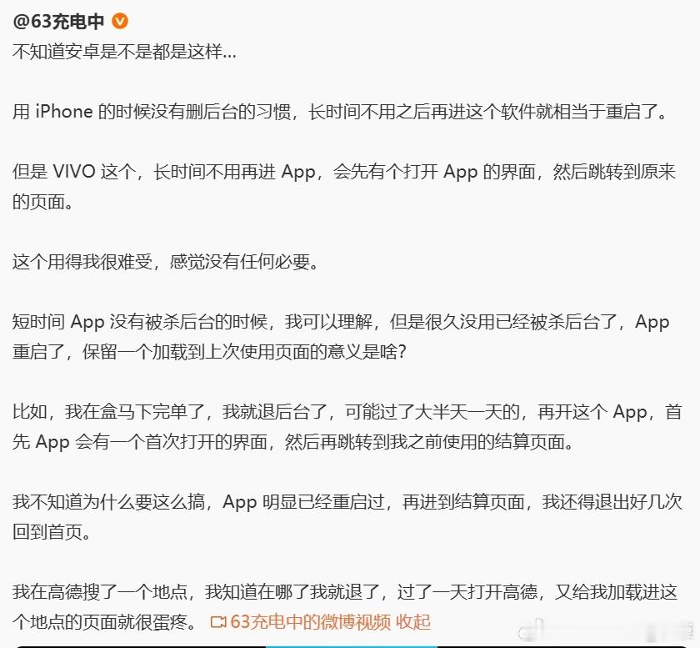Image resolution: width=700 pixels, height=648 pixels.
Task: Click the line 回到首页。
Action: click(x=52, y=532)
